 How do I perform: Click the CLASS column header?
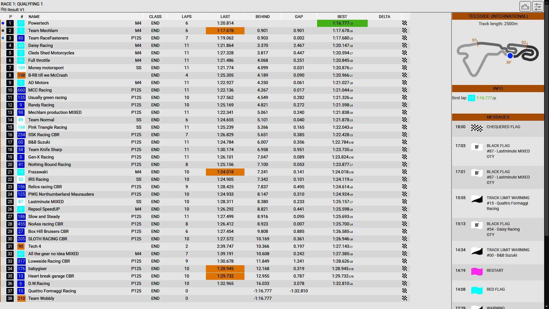coord(155,17)
